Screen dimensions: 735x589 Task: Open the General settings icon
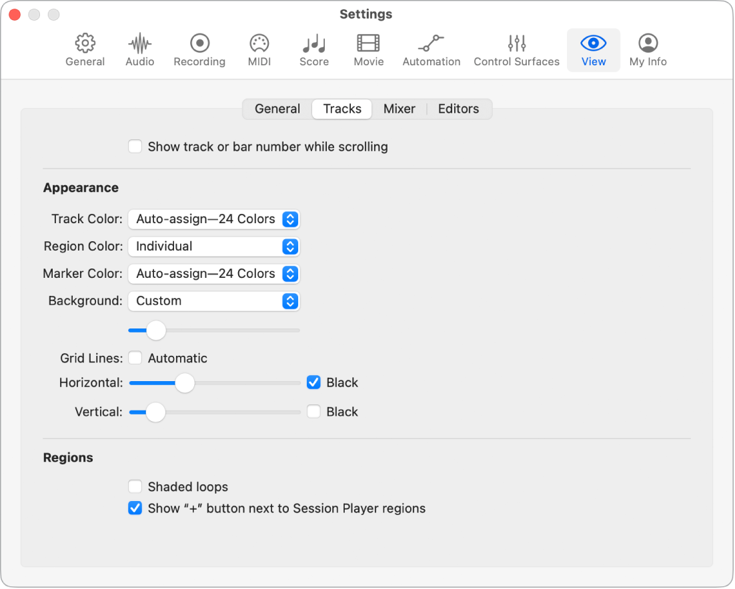[x=85, y=49]
